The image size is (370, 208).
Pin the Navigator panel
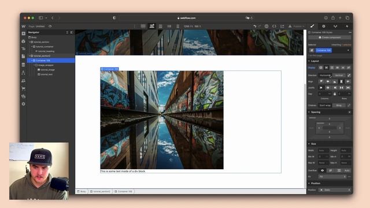pyautogui.click(x=72, y=32)
